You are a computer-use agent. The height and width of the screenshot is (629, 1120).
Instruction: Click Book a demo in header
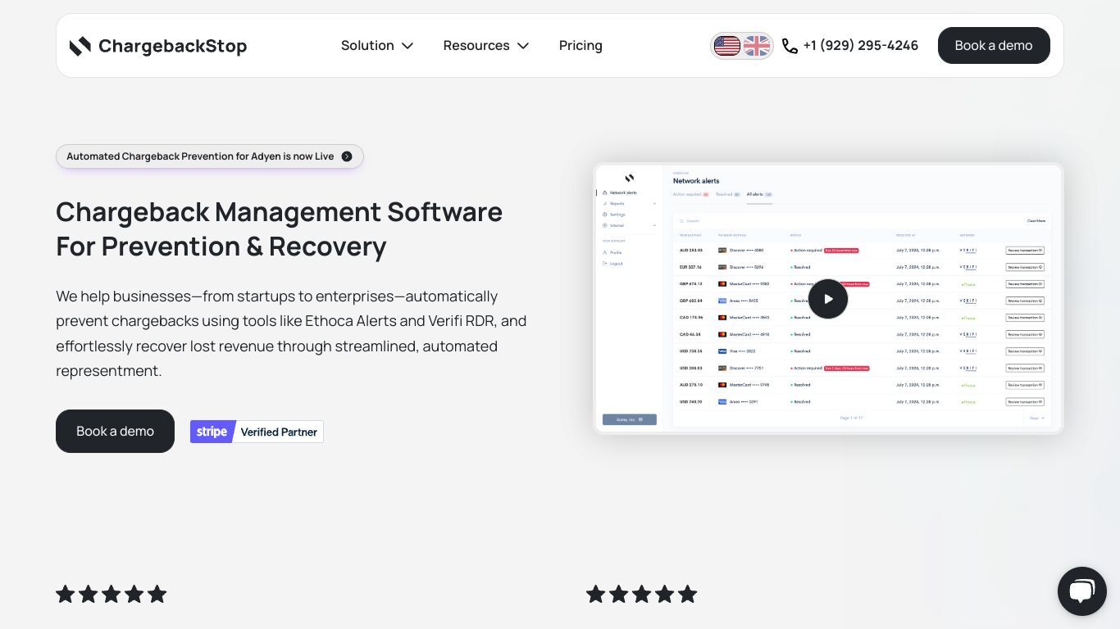994,45
